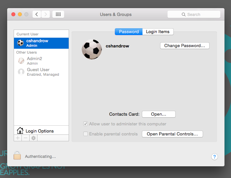The width and height of the screenshot is (231, 178).
Task: Open the Contacts Card
Action: 159,114
